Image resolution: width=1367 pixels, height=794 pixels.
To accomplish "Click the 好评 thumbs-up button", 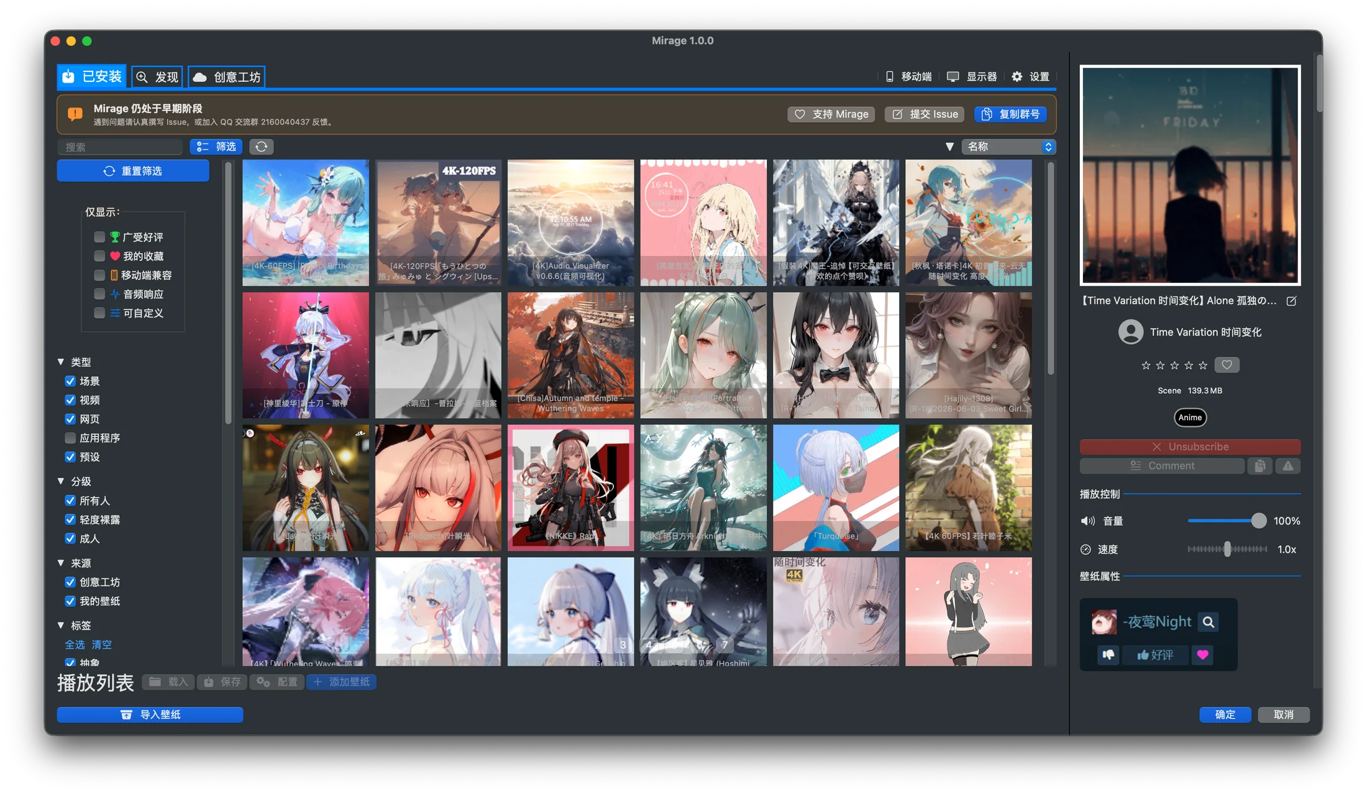I will [1155, 654].
